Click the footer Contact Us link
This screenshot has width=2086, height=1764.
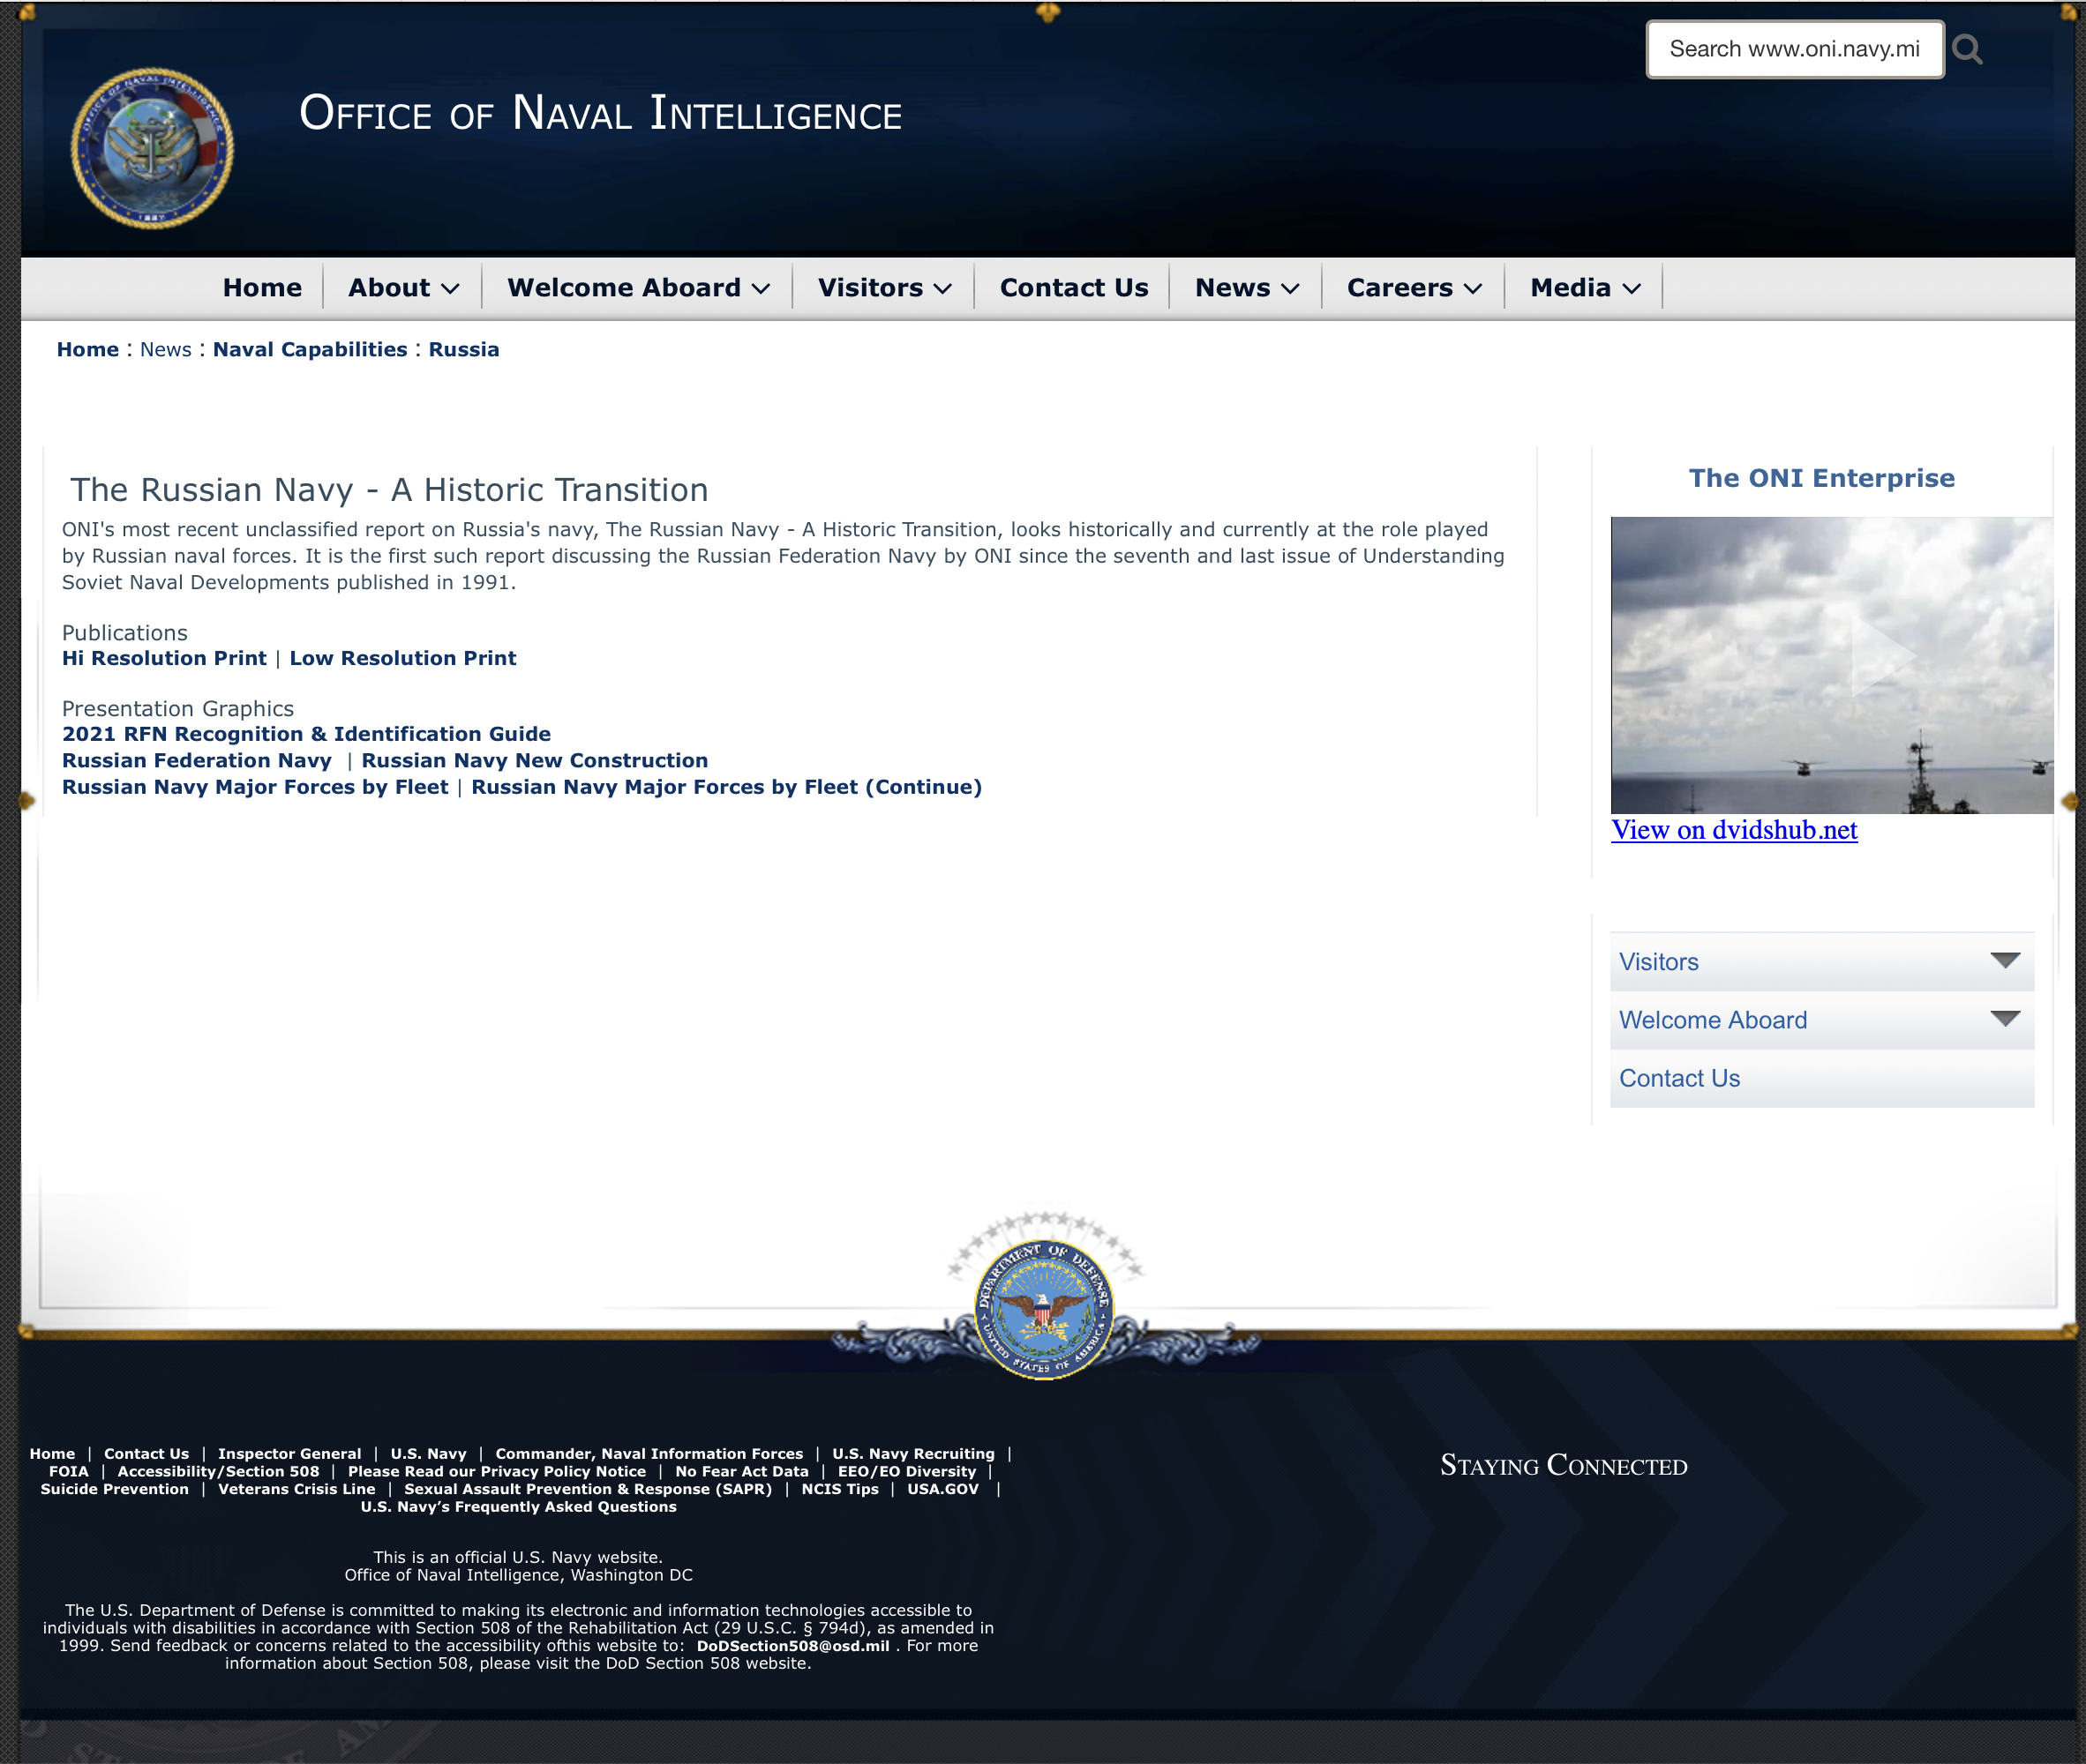(146, 1454)
